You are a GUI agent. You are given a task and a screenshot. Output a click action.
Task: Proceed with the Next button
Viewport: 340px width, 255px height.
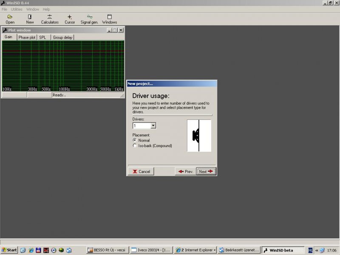[x=206, y=171]
